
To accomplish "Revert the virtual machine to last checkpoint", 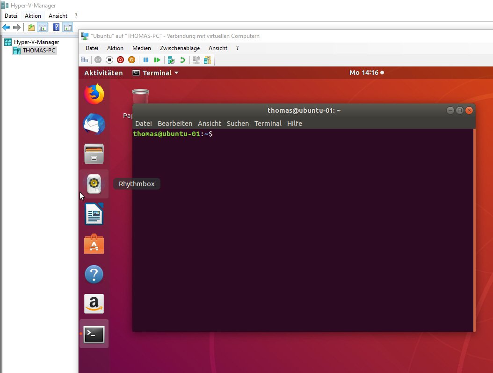I will pyautogui.click(x=182, y=60).
